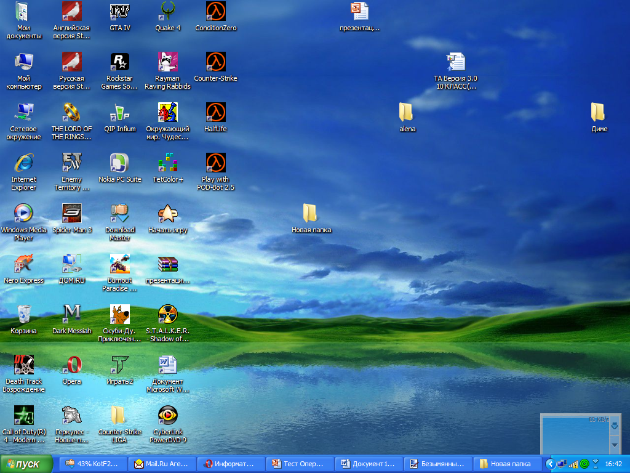Image resolution: width=630 pixels, height=473 pixels.
Task: Select Burnout Paradise shortcut
Action: tap(120, 273)
